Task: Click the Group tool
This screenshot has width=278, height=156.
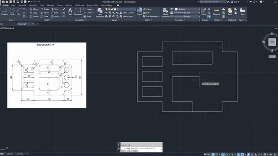Action: (204, 12)
